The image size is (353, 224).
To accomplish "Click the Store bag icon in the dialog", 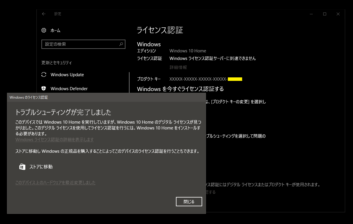I will [22, 167].
